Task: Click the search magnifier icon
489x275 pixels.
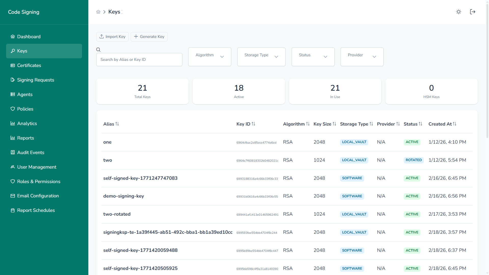Action: click(98, 50)
